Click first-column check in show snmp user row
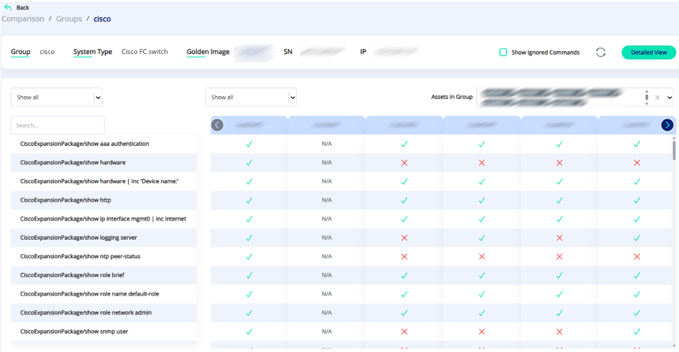679x352 pixels. 249,332
